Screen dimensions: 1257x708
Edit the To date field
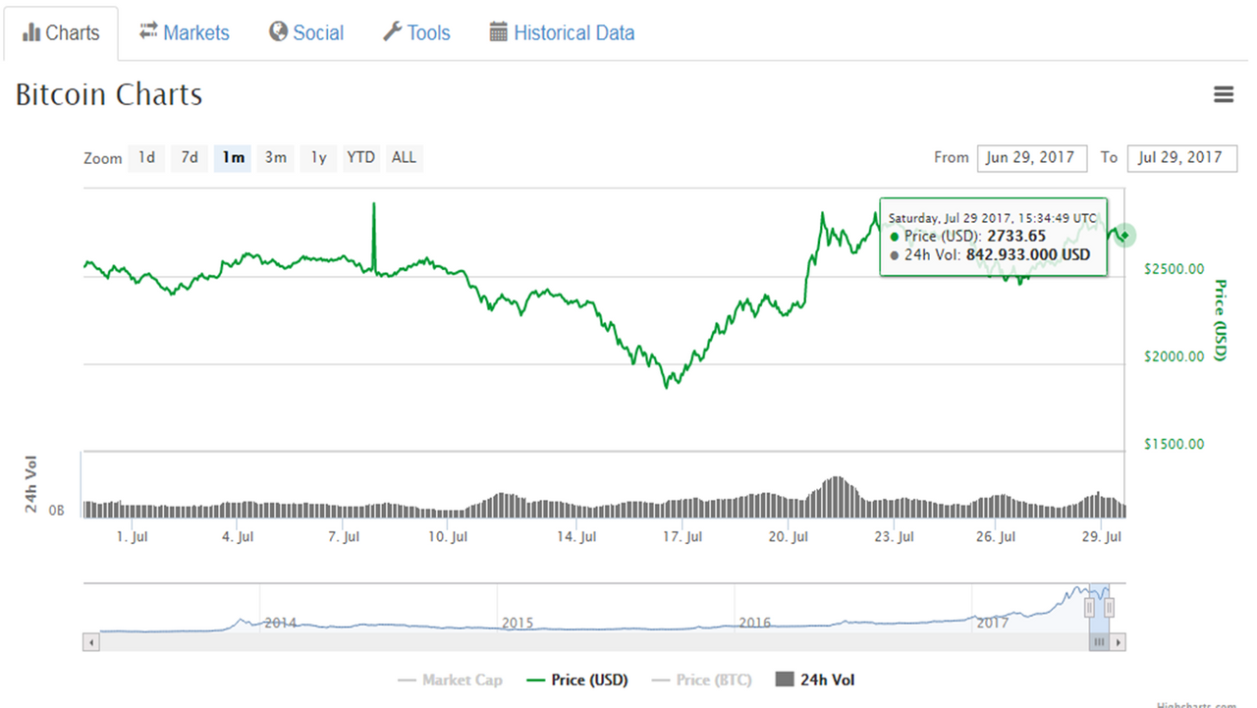point(1182,157)
